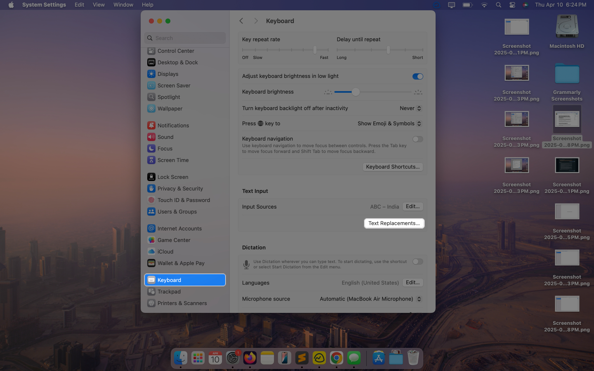Change the Press globe key action
The image size is (594, 371).
coord(389,123)
